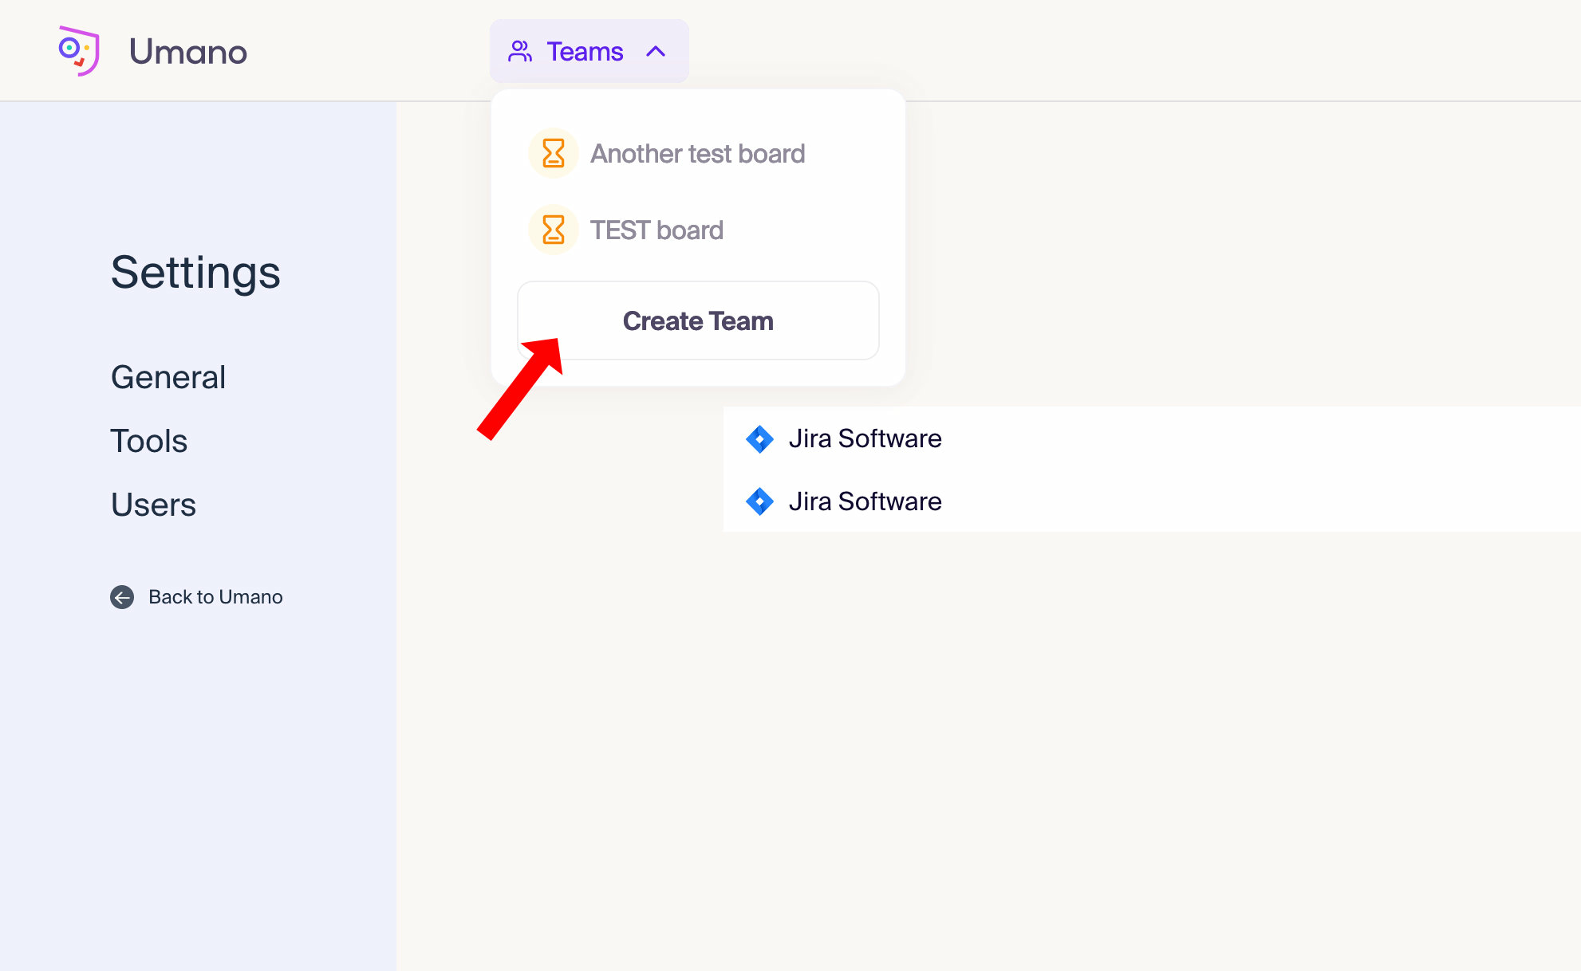1581x971 pixels.
Task: Open General settings section
Action: point(168,377)
